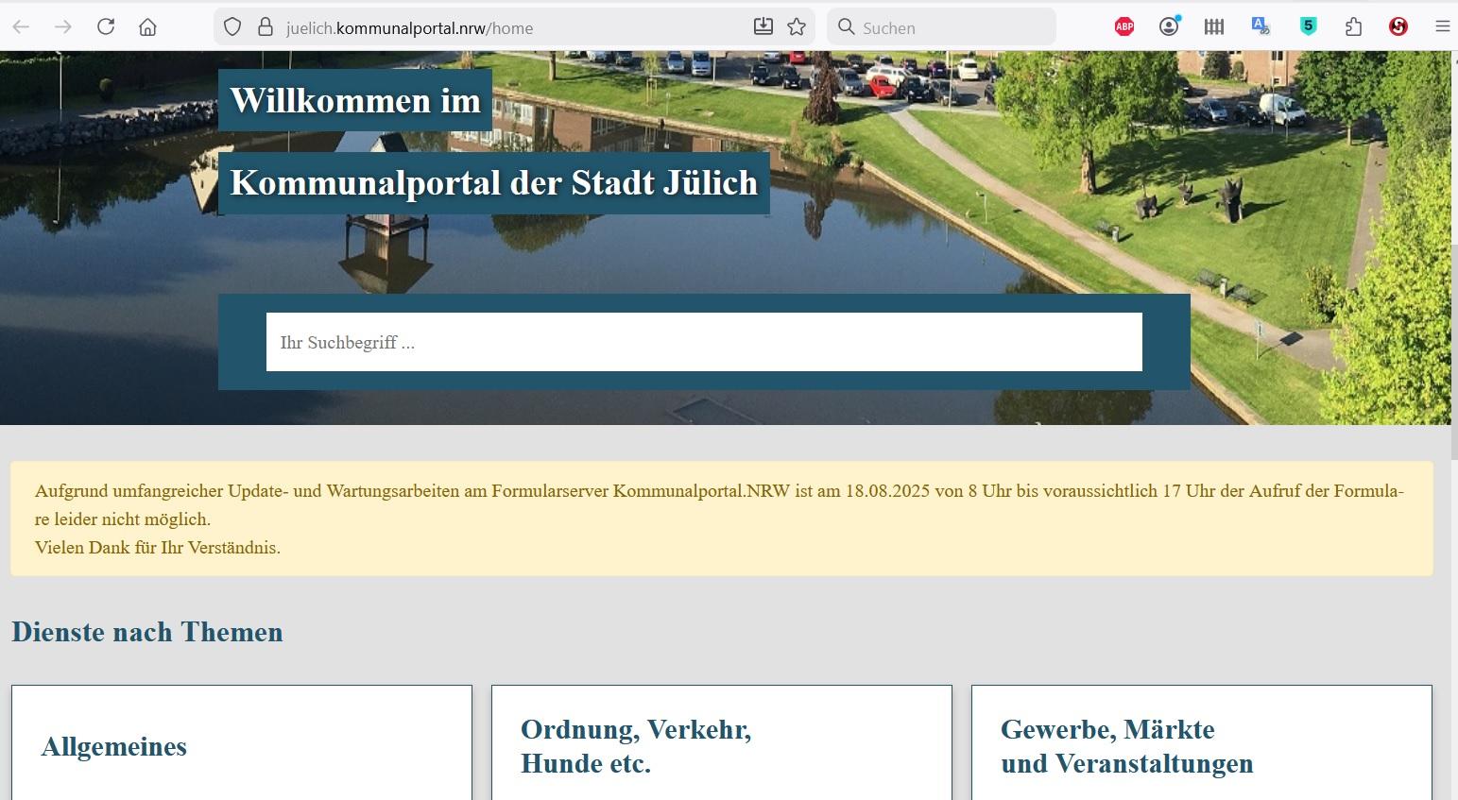Open the Adblock Plus extension icon
The width and height of the screenshot is (1458, 800).
click(x=1124, y=26)
